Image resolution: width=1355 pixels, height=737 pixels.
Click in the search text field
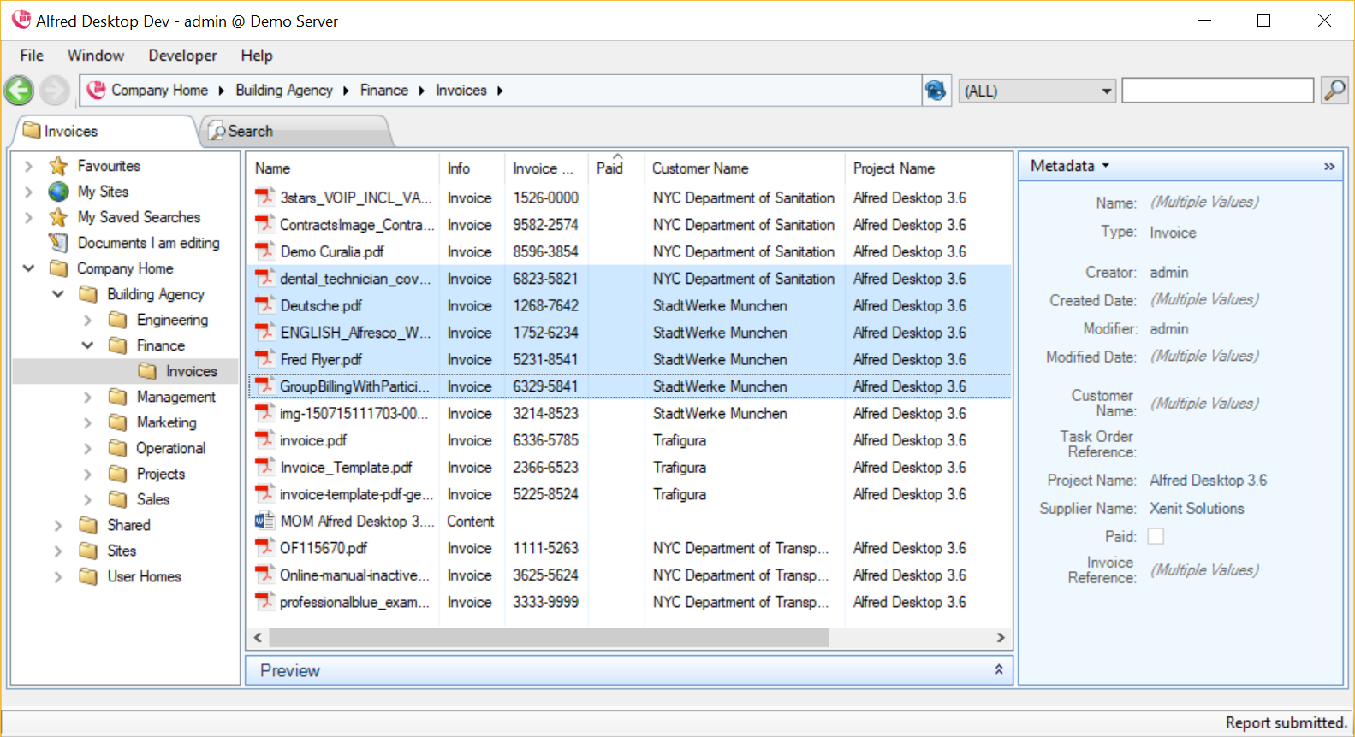click(1216, 91)
